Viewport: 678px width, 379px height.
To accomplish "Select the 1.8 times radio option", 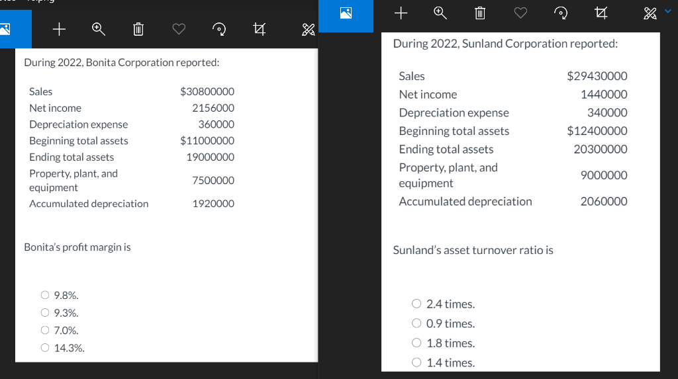I will tap(416, 343).
